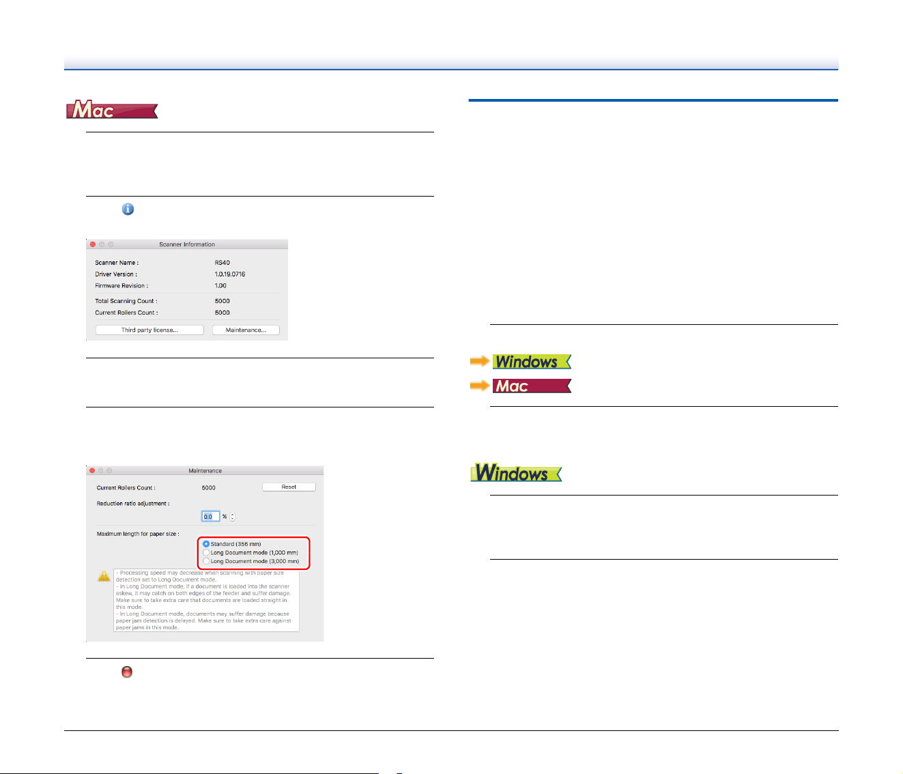
Task: Click the % sign beside the ratio field
Action: coord(225,517)
